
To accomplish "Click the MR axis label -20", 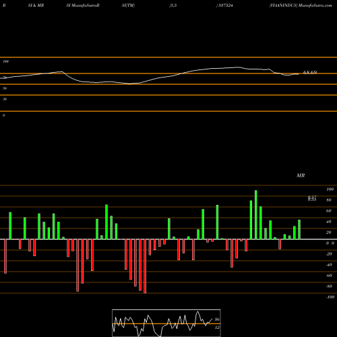I will [329, 254].
